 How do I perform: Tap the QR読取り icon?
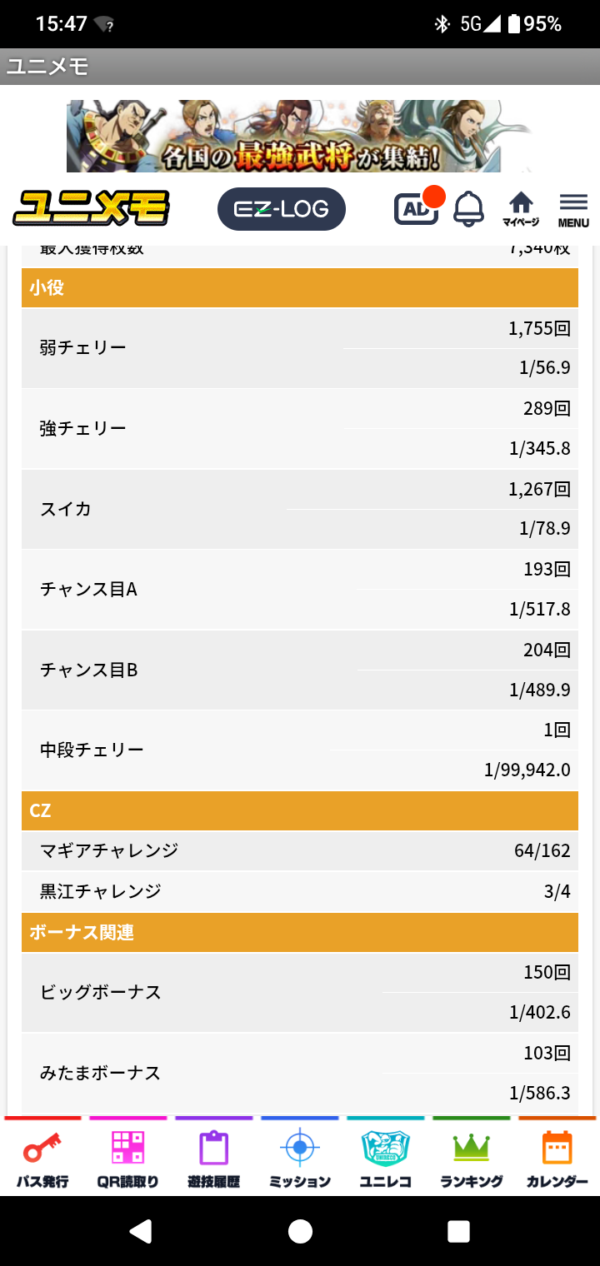click(x=127, y=1149)
